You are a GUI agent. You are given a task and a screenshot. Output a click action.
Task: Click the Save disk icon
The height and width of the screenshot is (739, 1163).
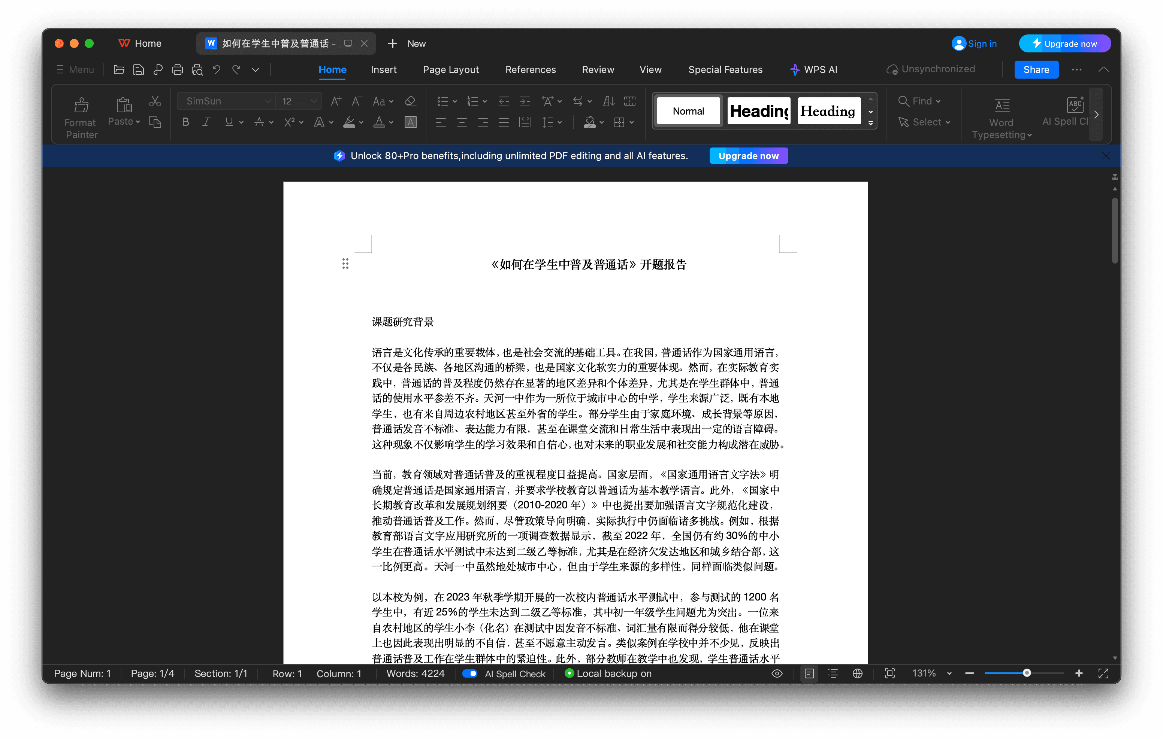pyautogui.click(x=138, y=70)
